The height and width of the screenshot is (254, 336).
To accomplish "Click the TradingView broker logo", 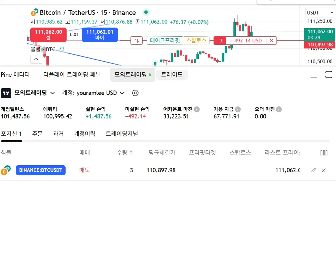I will 6,93.
